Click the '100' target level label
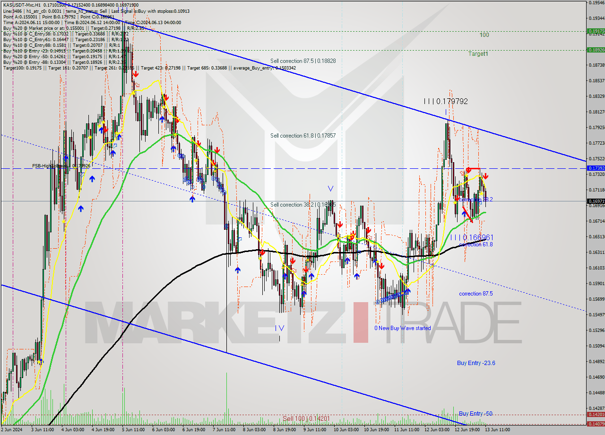This screenshot has width=605, height=435. 484,35
